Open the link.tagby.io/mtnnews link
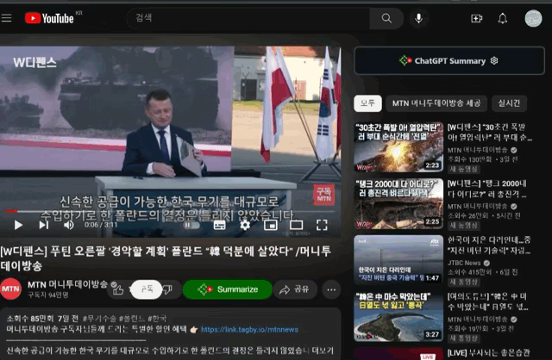 249,329
